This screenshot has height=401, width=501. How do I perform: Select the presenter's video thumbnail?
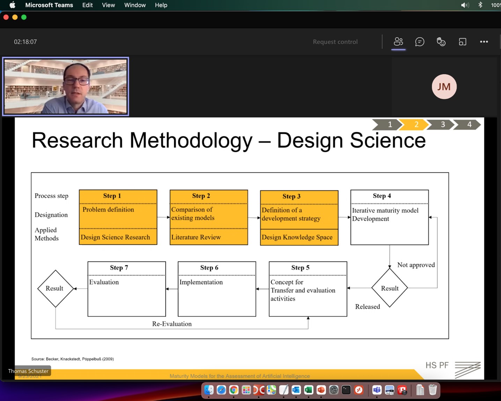click(x=66, y=87)
